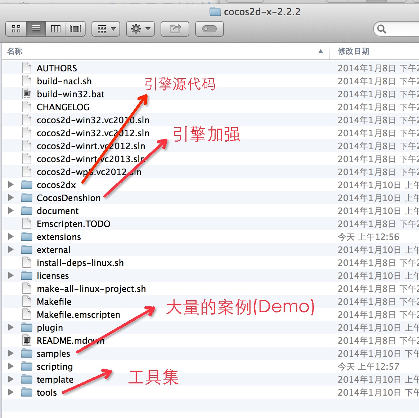Select the cocos2d-winrt.vc2013.sln file name

click(x=91, y=159)
